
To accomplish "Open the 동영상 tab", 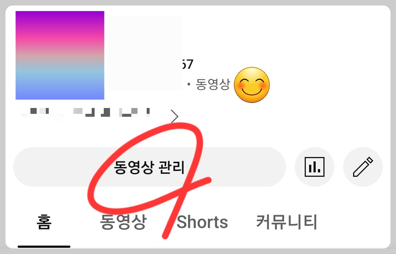I will (x=123, y=222).
